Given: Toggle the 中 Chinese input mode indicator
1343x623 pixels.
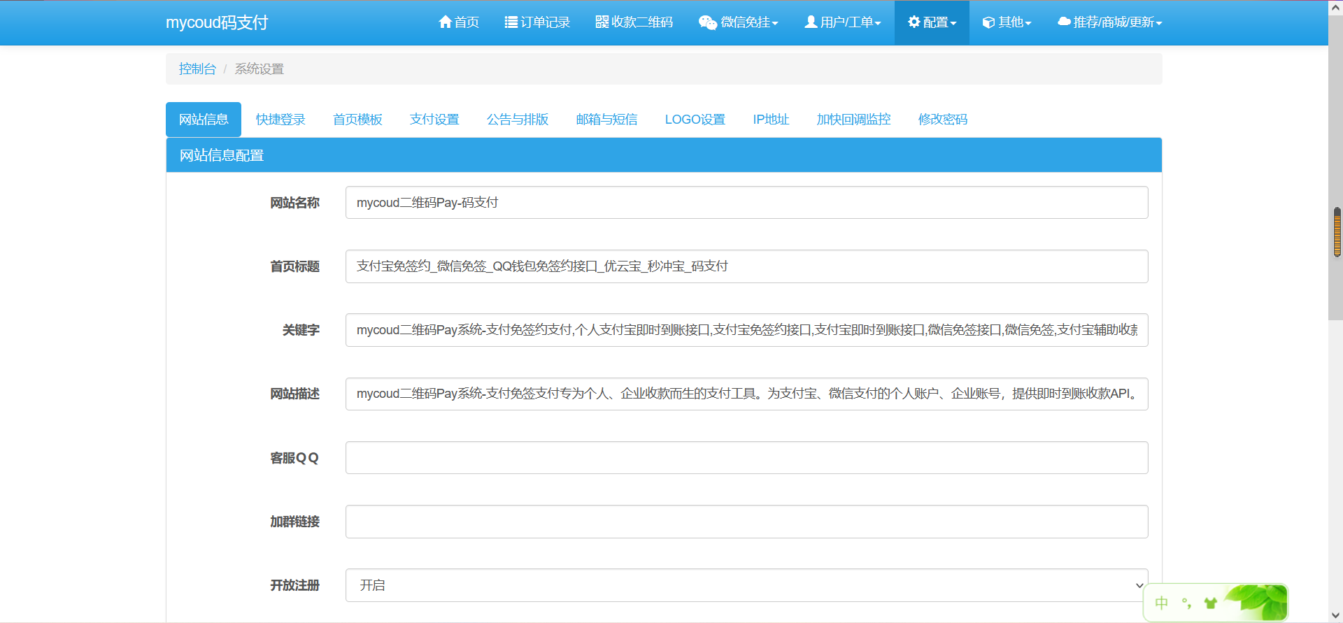Looking at the screenshot, I should (1162, 603).
